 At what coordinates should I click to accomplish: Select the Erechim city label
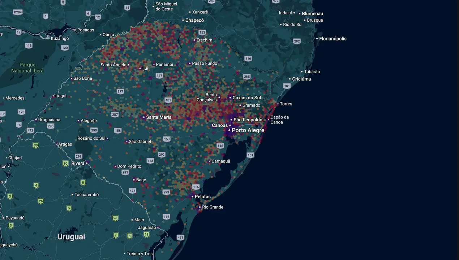pos(205,40)
